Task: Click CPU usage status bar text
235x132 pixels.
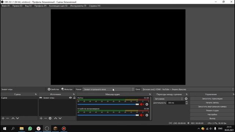Action: point(217,123)
